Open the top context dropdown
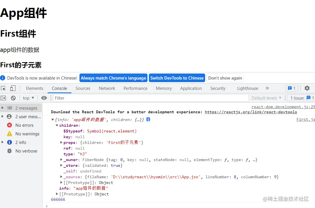 [x=28, y=98]
